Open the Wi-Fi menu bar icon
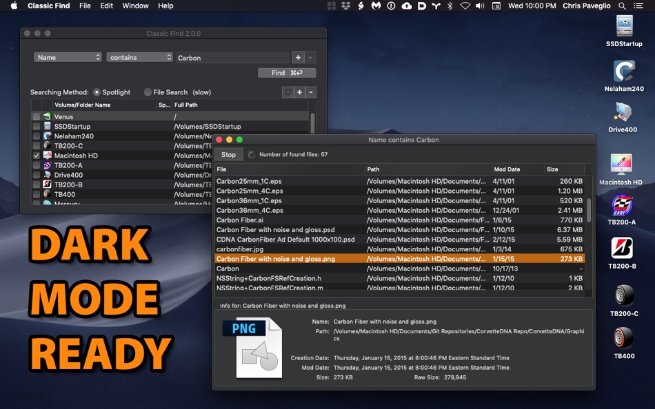Screen dimensions: 655x409 coord(465,6)
